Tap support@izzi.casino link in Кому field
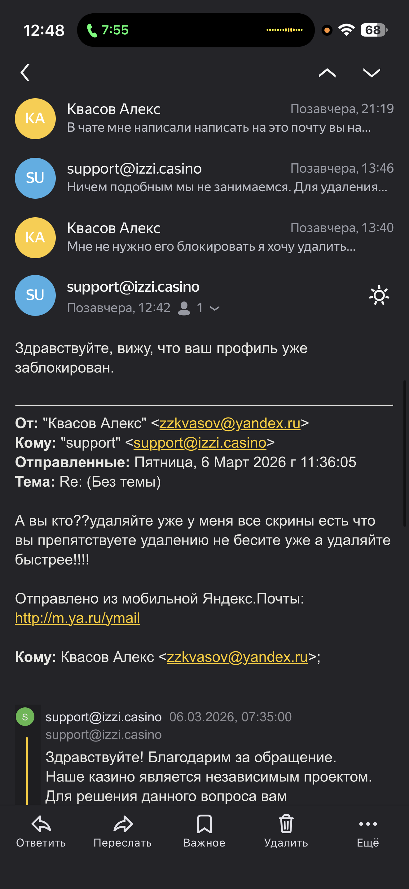The image size is (409, 889). [x=200, y=443]
